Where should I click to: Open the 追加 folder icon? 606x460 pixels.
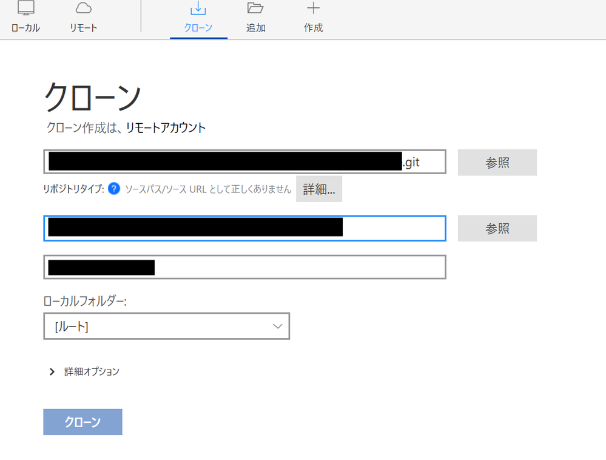click(255, 8)
